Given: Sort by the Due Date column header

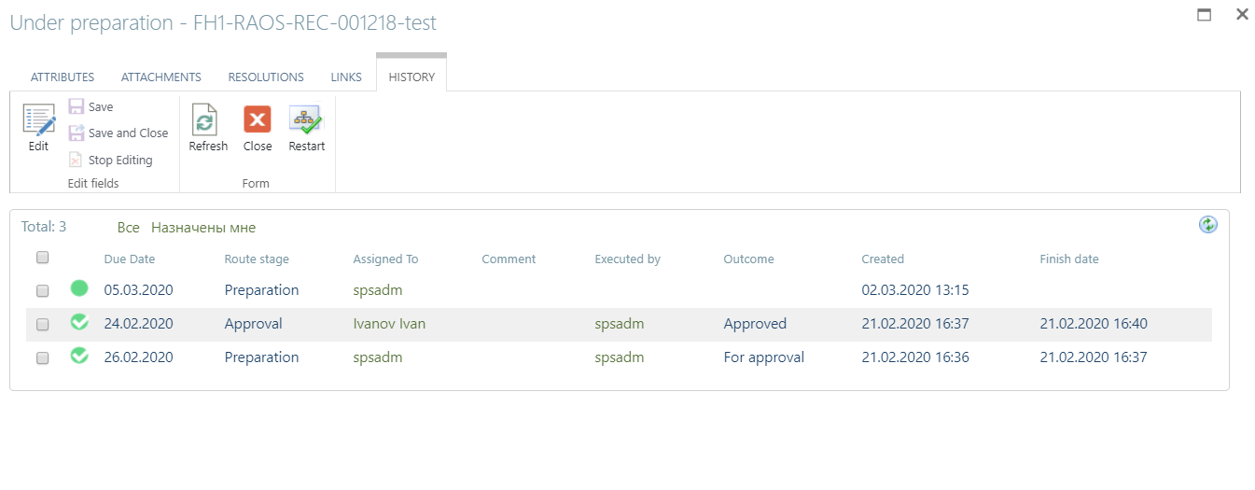Looking at the screenshot, I should point(130,259).
